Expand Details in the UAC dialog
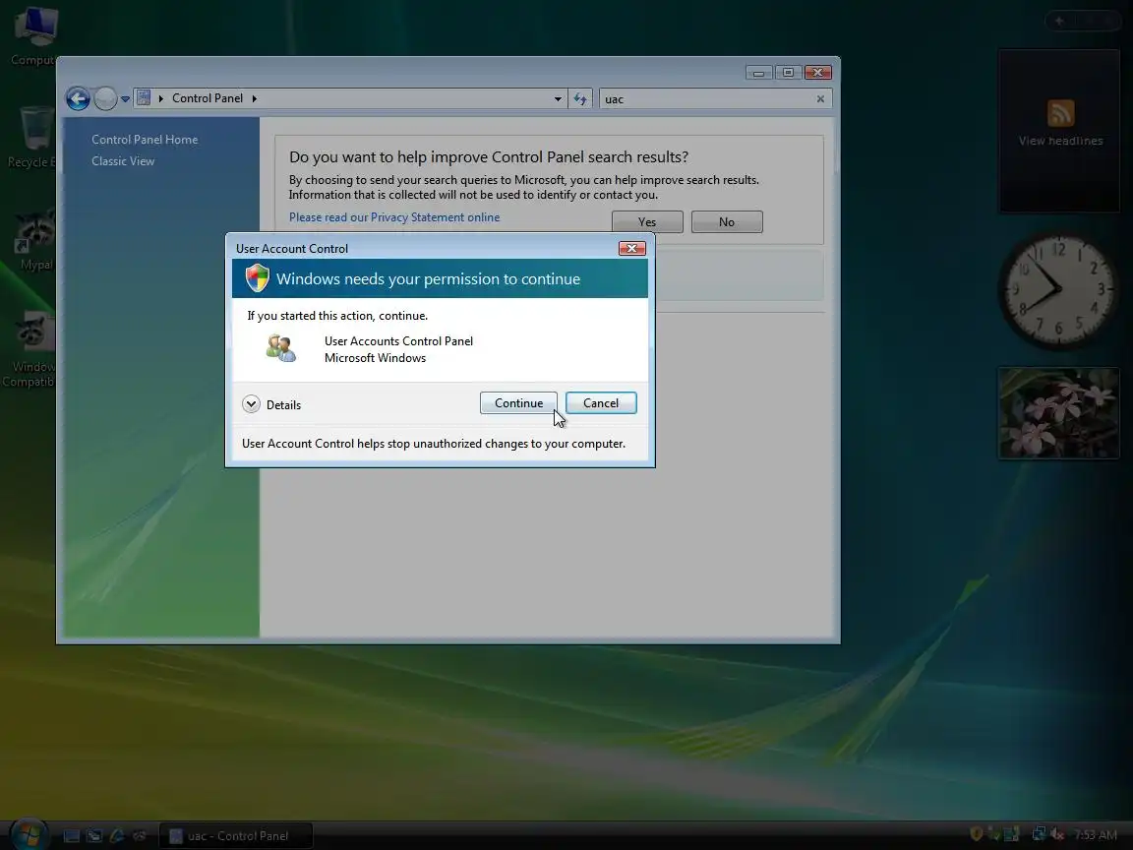The image size is (1133, 850). coord(271,404)
